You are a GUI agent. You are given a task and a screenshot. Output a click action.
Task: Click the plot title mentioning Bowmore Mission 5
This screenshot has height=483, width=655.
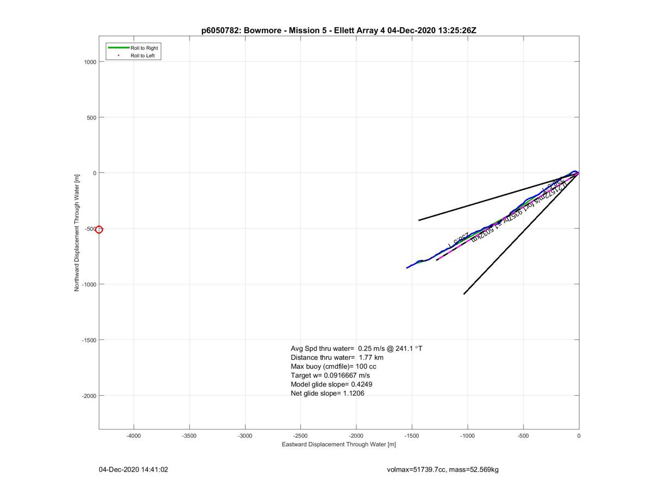tap(338, 31)
